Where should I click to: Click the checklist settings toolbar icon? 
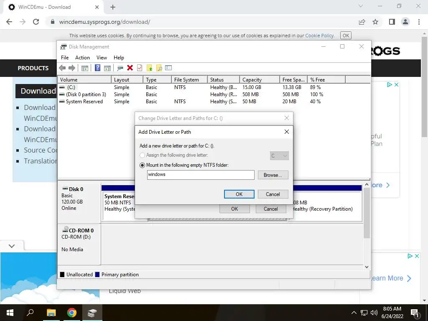coord(168,68)
